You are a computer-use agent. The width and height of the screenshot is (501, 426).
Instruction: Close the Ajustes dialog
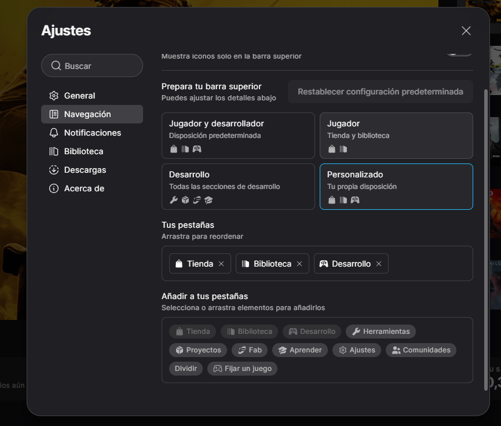pyautogui.click(x=466, y=31)
